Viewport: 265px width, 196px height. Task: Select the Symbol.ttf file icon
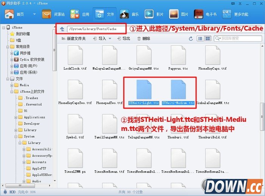click(x=75, y=124)
